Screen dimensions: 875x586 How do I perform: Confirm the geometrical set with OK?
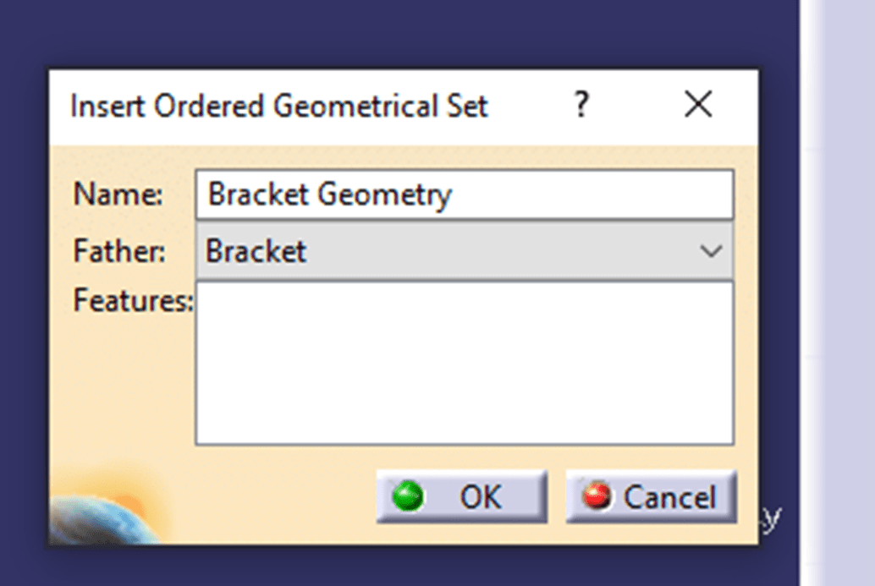point(461,497)
